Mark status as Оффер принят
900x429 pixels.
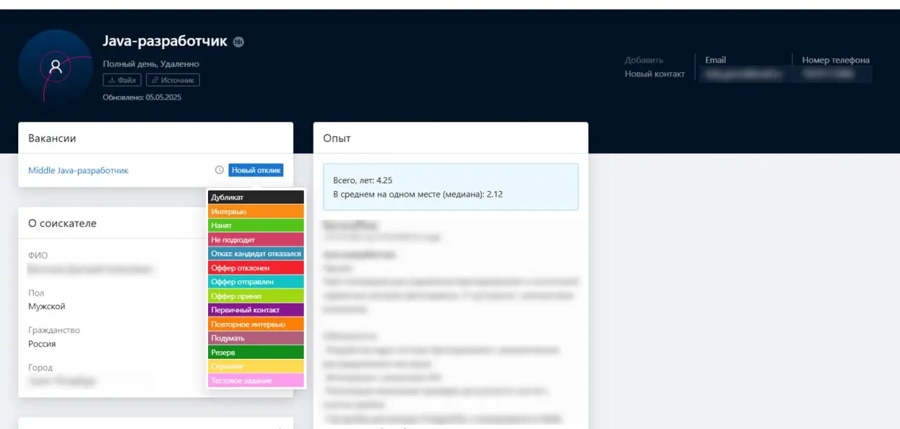[256, 296]
